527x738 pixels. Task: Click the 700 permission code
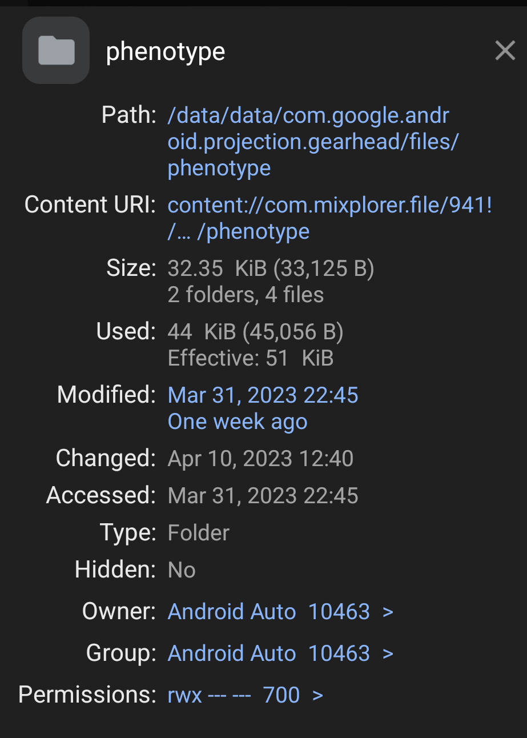coord(281,695)
